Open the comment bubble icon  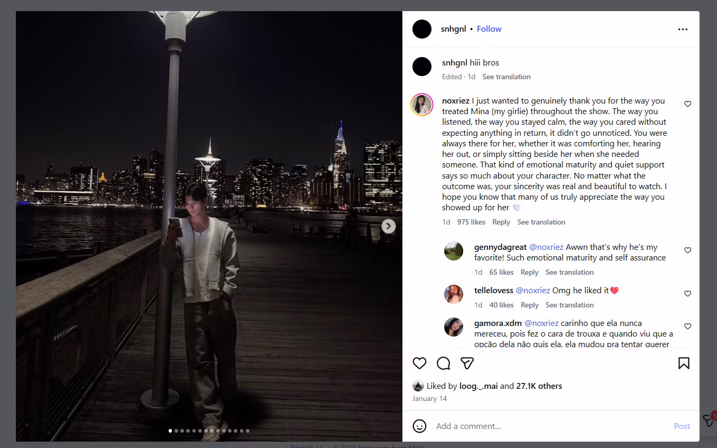443,363
